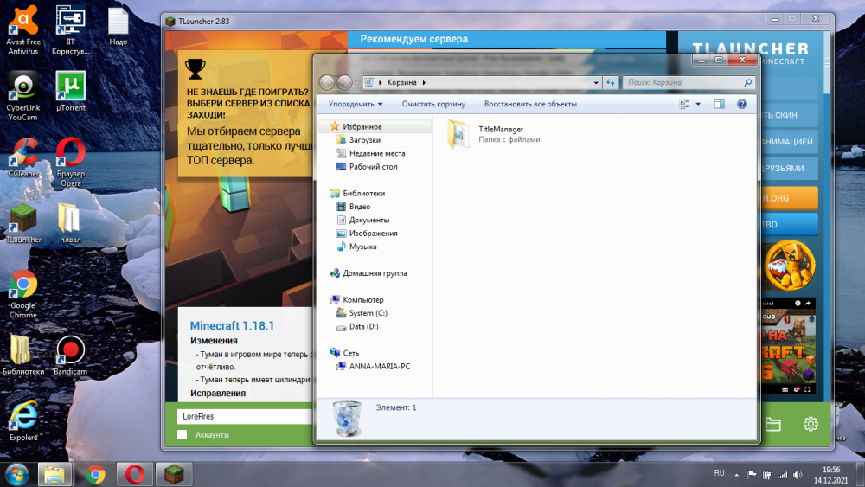Open Изображения library
Screen dimensions: 865x487
pyautogui.click(x=373, y=234)
